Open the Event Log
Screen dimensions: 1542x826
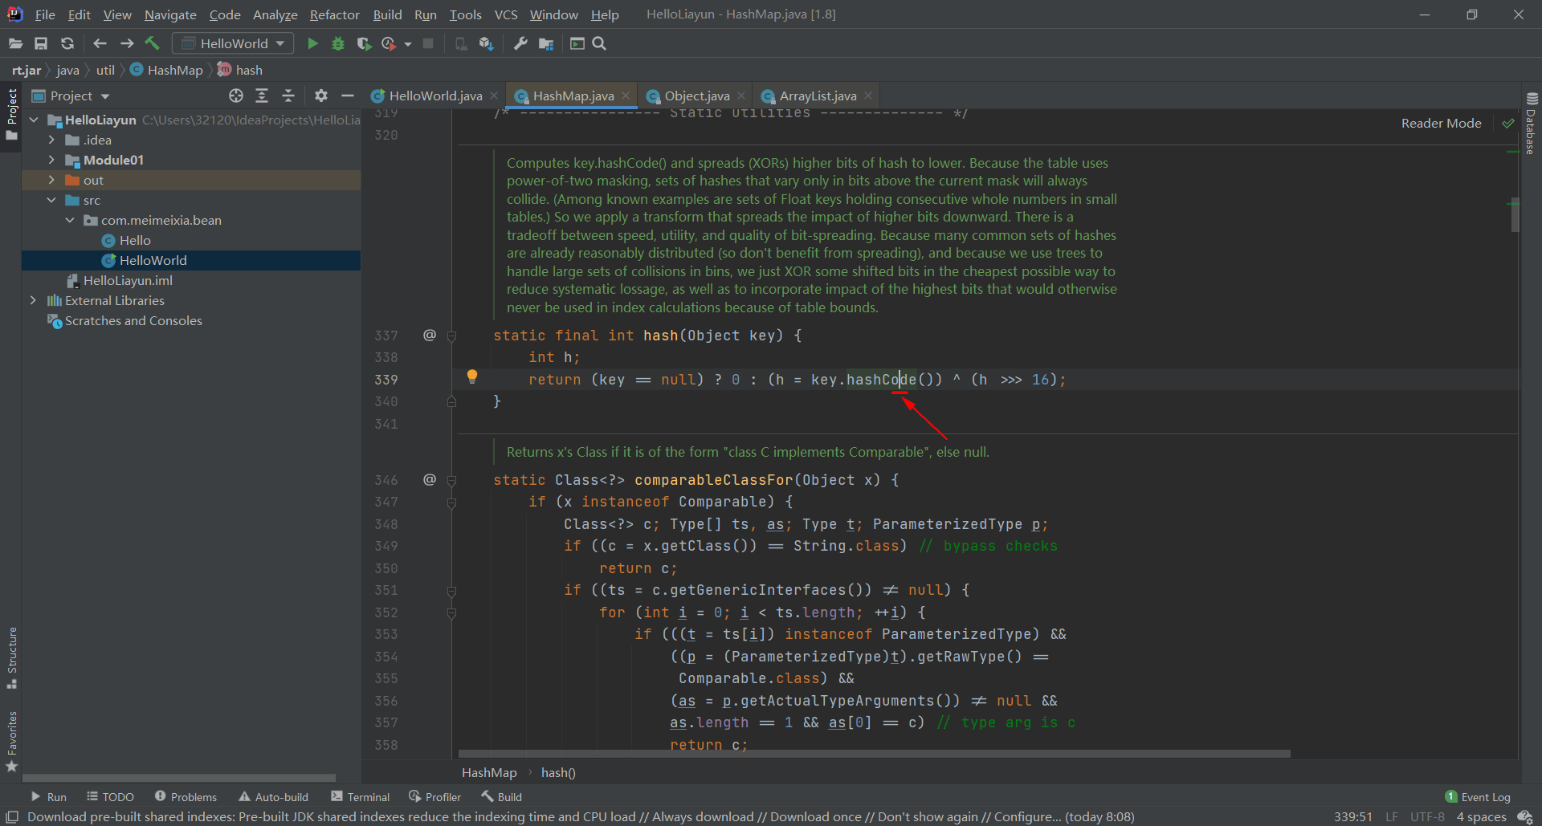(1478, 797)
